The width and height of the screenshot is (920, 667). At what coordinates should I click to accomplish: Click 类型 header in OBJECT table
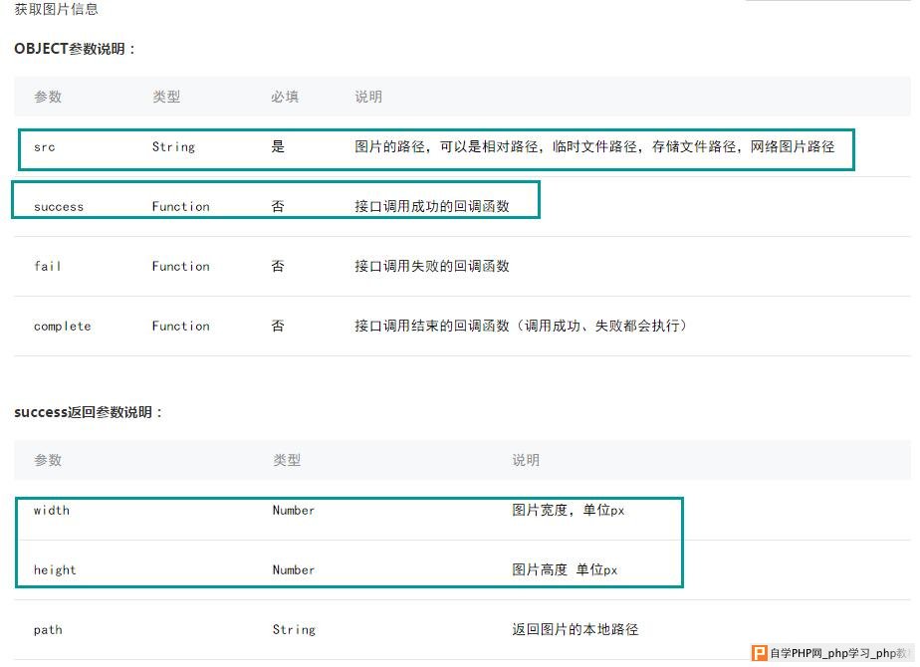(166, 97)
